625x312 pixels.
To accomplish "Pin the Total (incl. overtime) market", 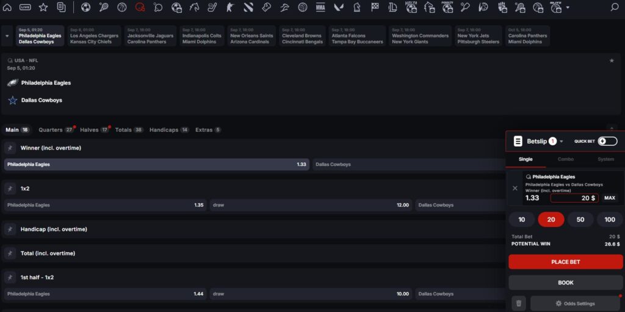I will click(x=10, y=253).
